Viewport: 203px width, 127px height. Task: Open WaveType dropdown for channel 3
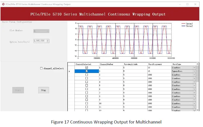[194, 78]
